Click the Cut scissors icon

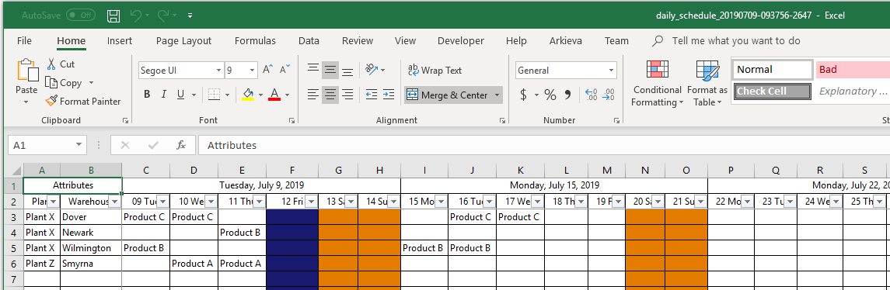(x=51, y=64)
